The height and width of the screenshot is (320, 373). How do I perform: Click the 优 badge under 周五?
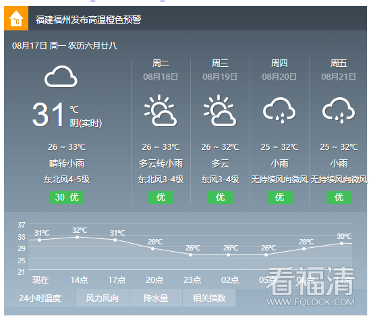[339, 197]
